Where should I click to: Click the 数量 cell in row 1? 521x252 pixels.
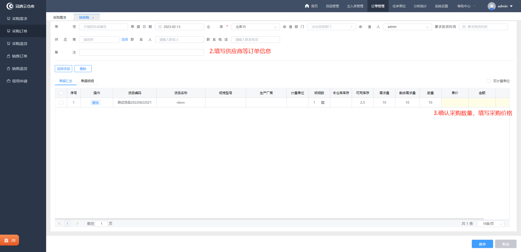[x=430, y=103]
